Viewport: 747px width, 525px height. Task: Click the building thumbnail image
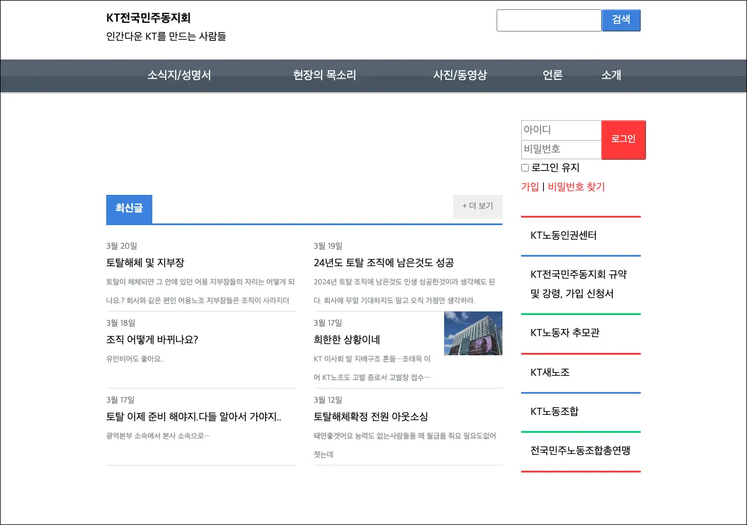tap(473, 333)
